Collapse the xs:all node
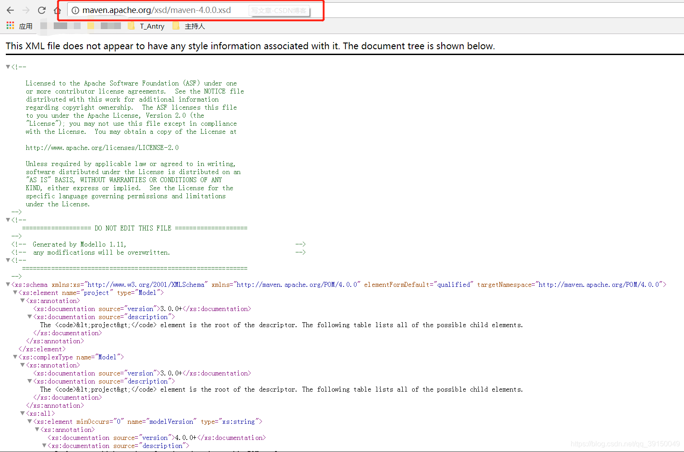Screen dimensions: 684x452 [x=22, y=413]
